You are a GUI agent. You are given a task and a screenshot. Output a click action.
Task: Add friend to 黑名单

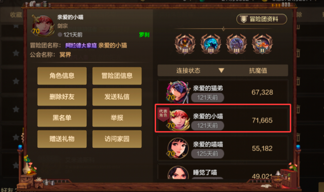(x=62, y=118)
